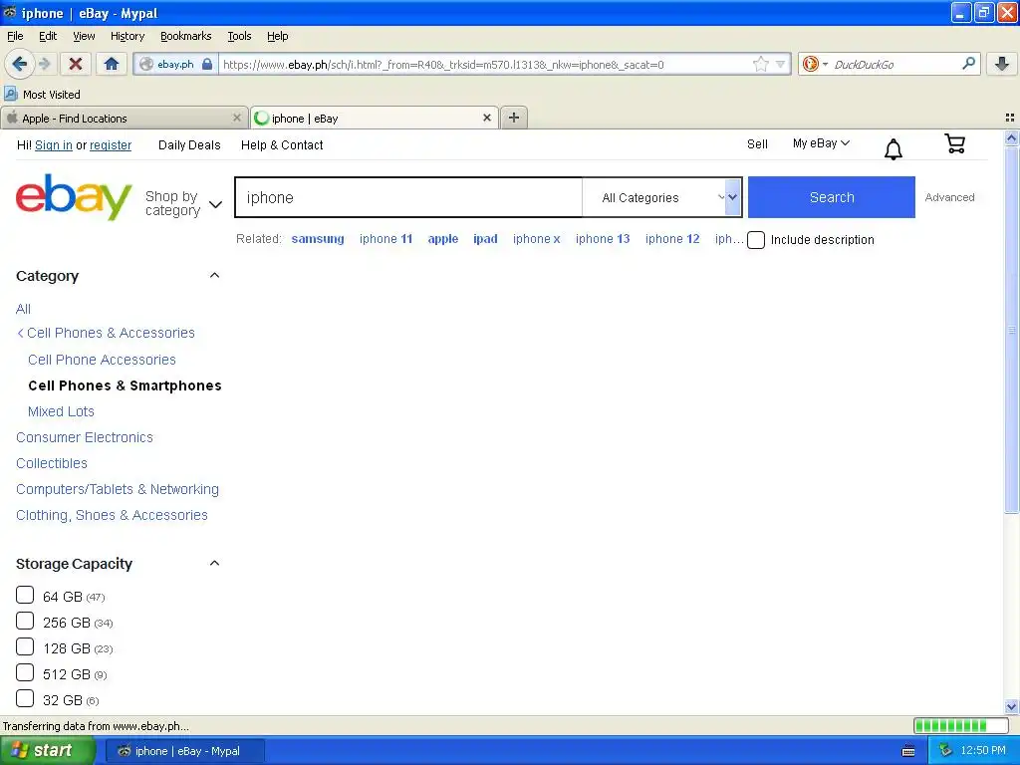The width and height of the screenshot is (1020, 765).
Task: Open Daily Deals link
Action: (x=189, y=145)
